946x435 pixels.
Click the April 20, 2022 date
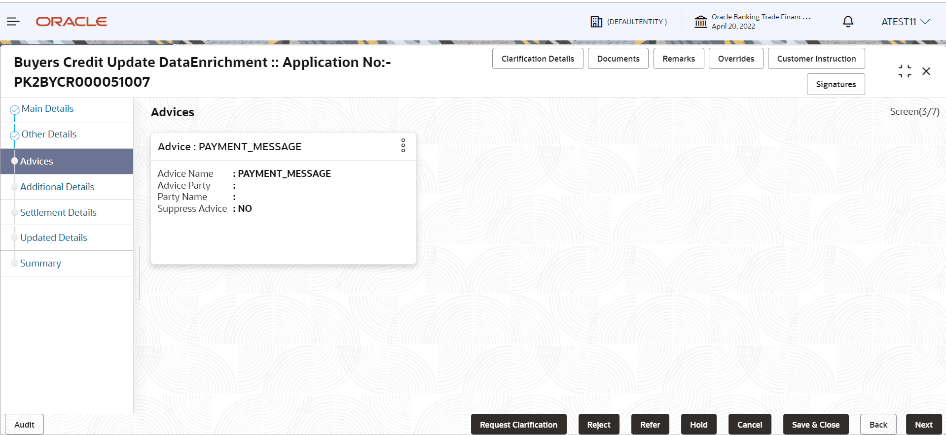point(733,26)
